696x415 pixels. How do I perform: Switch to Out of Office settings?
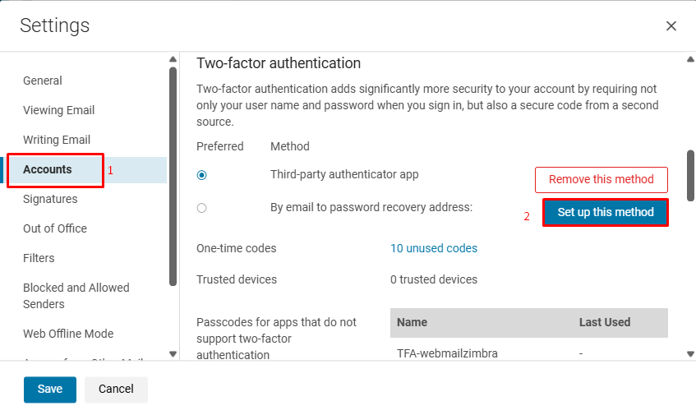point(55,228)
